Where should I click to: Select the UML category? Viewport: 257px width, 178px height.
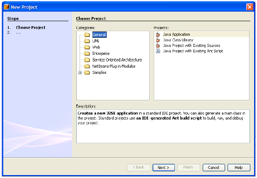(96, 41)
